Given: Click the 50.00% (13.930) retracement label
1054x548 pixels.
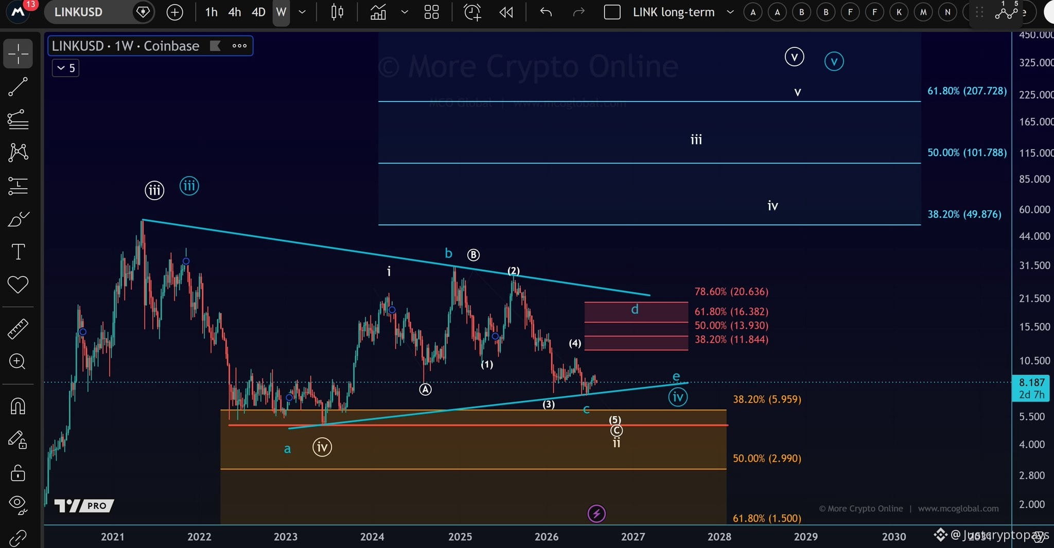Looking at the screenshot, I should pos(731,325).
